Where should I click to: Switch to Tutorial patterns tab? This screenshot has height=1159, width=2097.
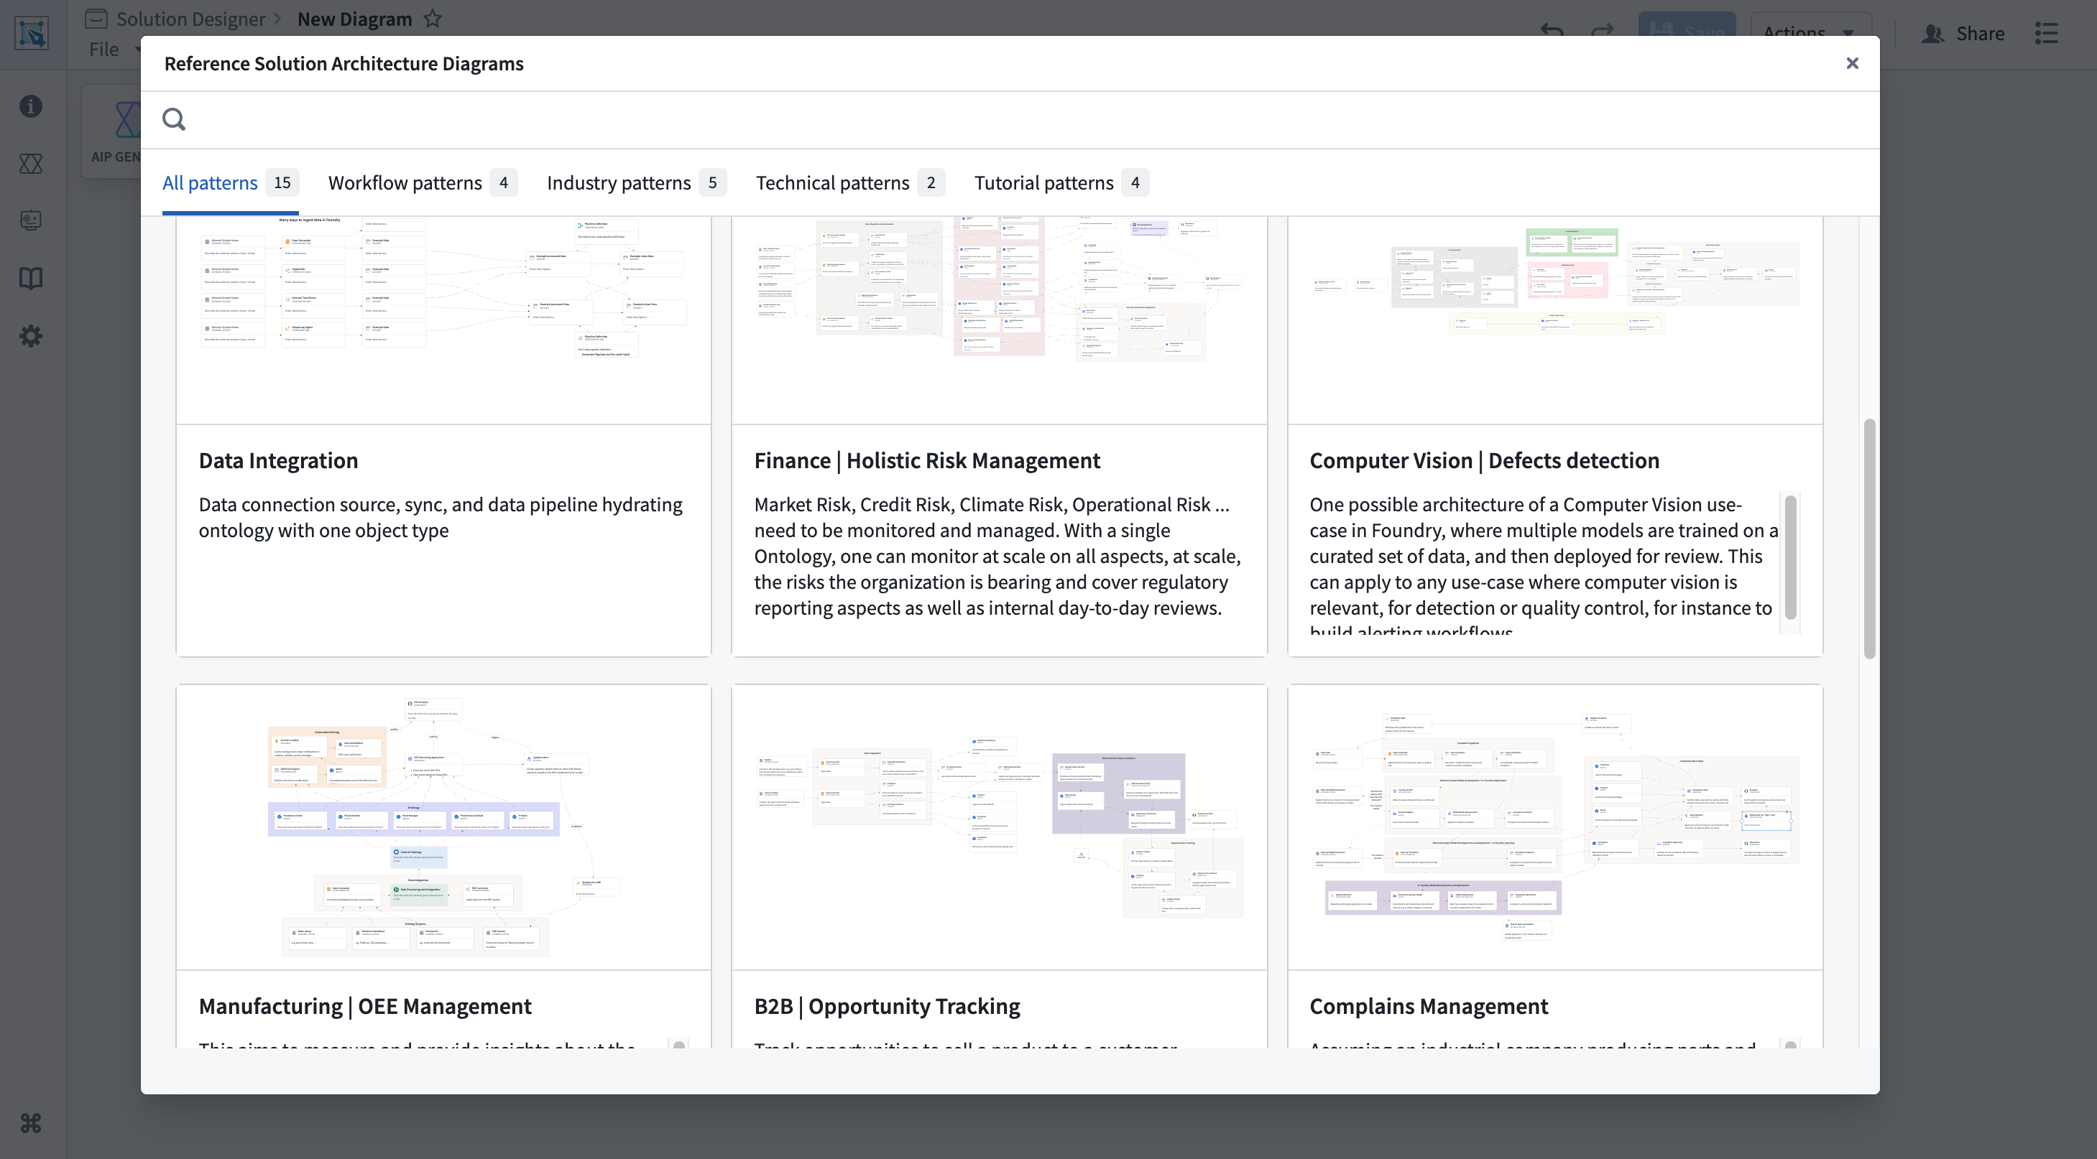coord(1061,183)
